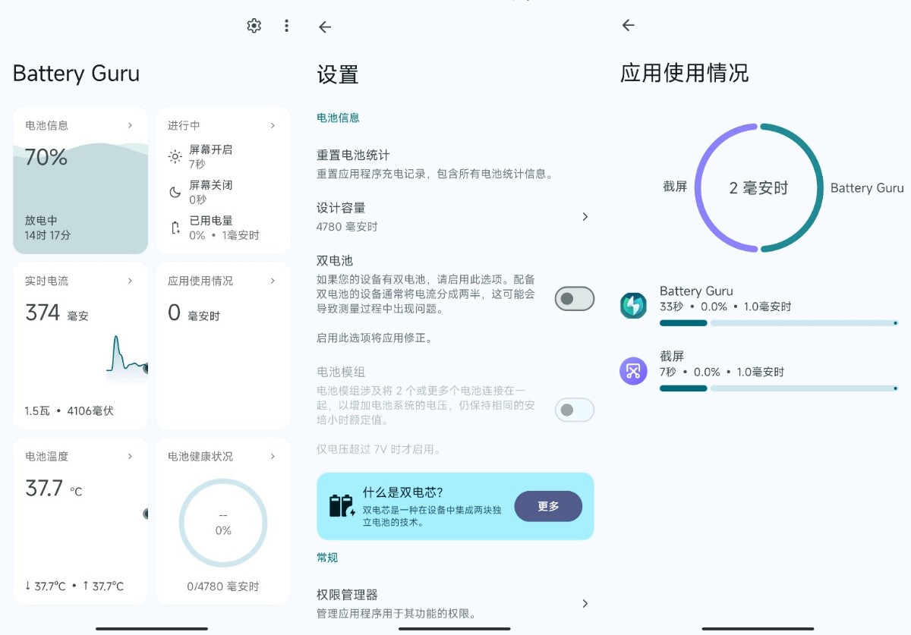Image resolution: width=911 pixels, height=635 pixels.
Task: Open 权限管理器 via its chevron
Action: [x=585, y=604]
